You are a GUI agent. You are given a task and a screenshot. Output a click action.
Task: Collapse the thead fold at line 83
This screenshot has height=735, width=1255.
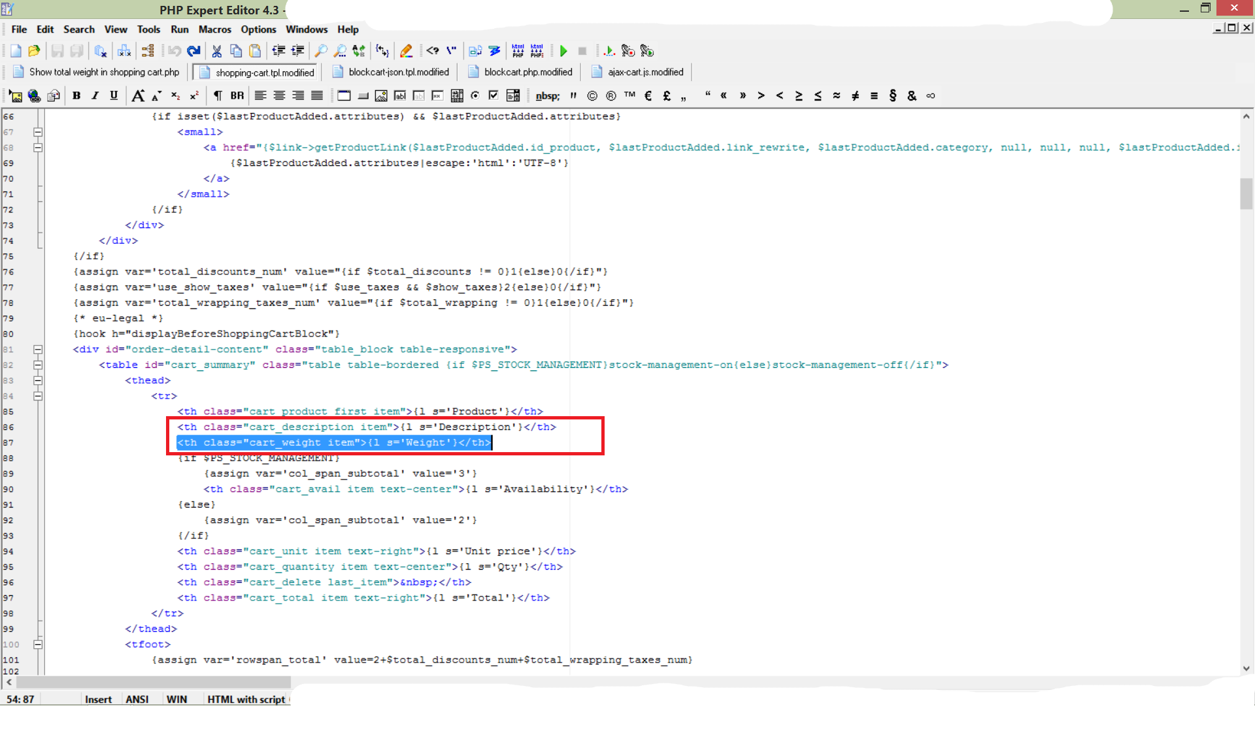pos(38,380)
